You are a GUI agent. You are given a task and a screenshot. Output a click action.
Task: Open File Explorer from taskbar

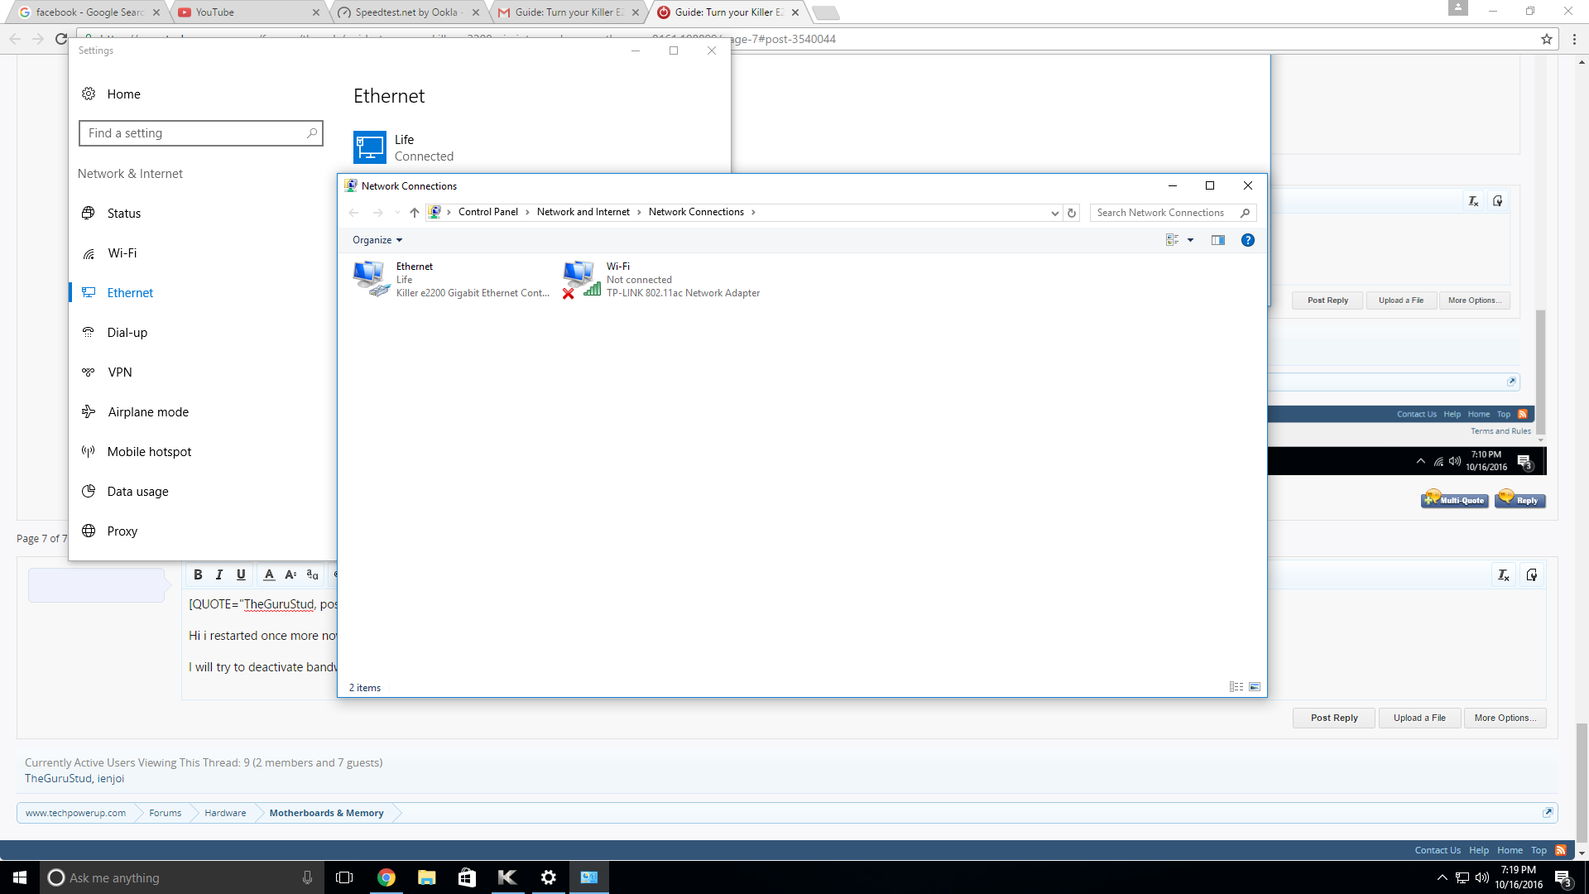426,877
